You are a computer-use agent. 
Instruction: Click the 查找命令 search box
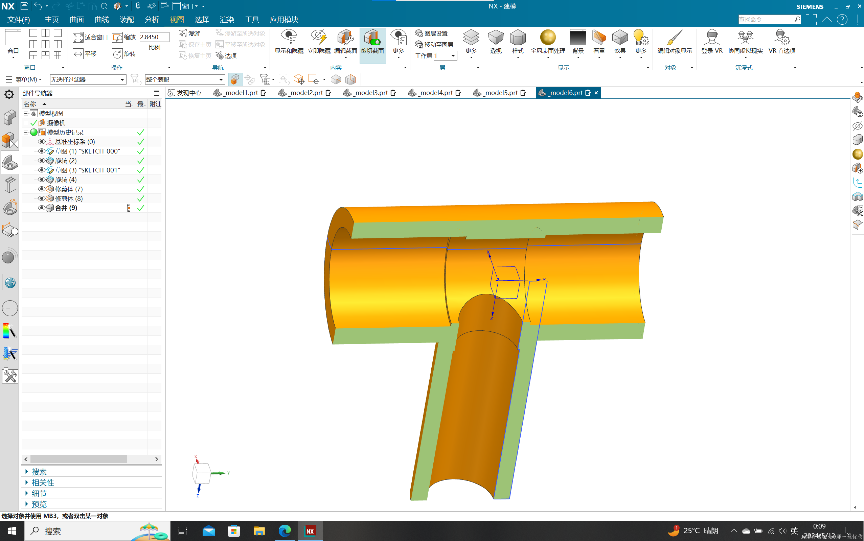tap(769, 19)
